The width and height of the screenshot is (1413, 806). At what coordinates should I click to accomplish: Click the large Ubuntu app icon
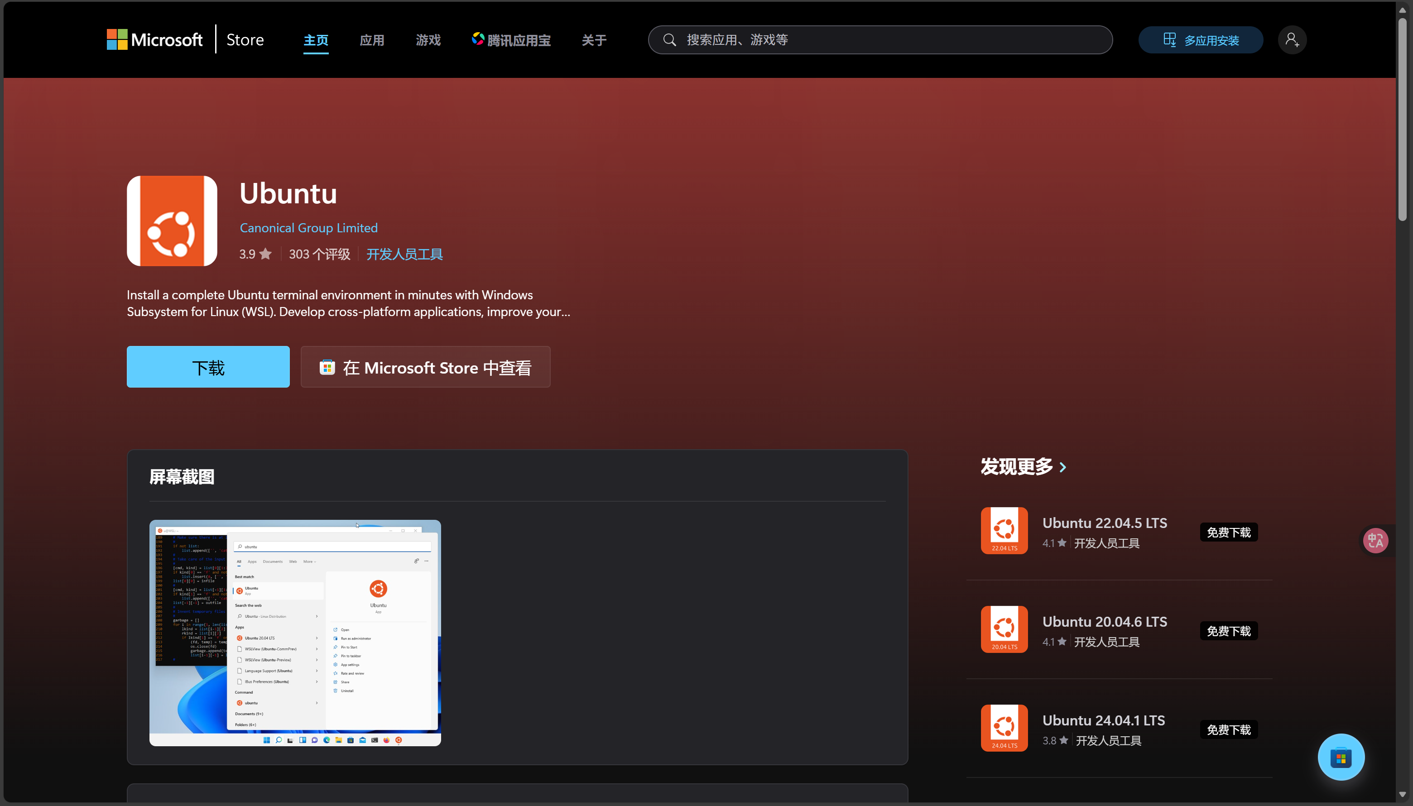click(x=172, y=221)
